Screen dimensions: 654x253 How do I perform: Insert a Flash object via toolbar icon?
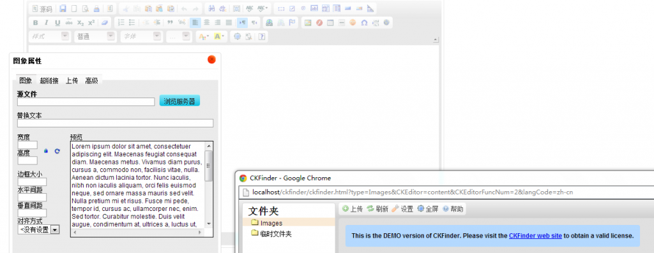pos(319,23)
